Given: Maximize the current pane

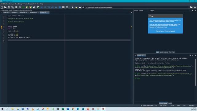Looking at the screenshot, I should click(x=67, y=7).
